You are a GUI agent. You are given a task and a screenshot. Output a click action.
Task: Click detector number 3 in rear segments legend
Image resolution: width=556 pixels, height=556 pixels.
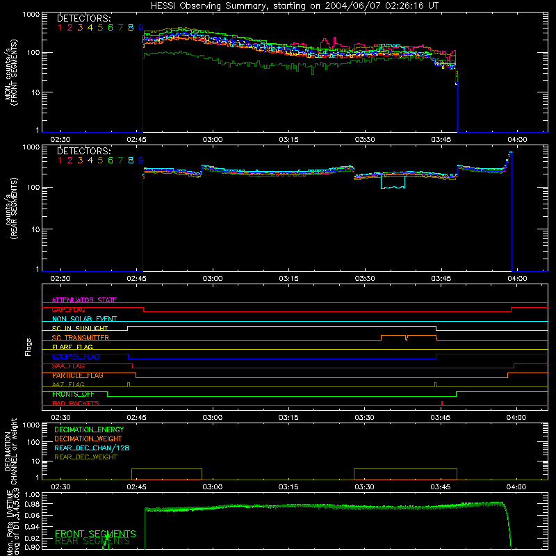(x=80, y=161)
